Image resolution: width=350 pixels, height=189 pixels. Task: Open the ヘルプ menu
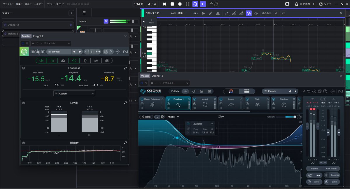[x=38, y=4]
